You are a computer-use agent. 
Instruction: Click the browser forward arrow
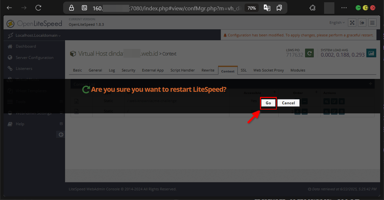(x=24, y=8)
